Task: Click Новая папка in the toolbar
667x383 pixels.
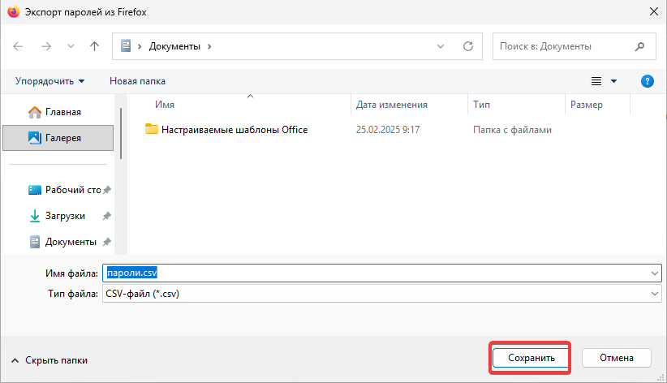Action: pos(137,81)
